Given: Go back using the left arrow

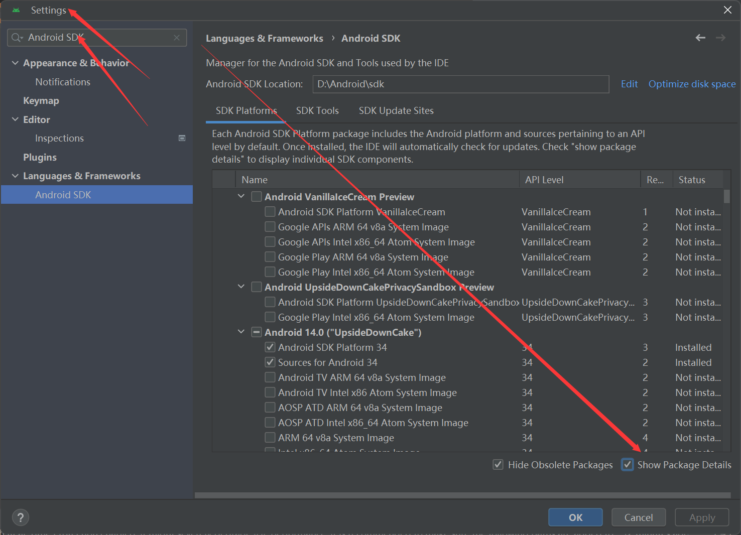Looking at the screenshot, I should [x=700, y=38].
